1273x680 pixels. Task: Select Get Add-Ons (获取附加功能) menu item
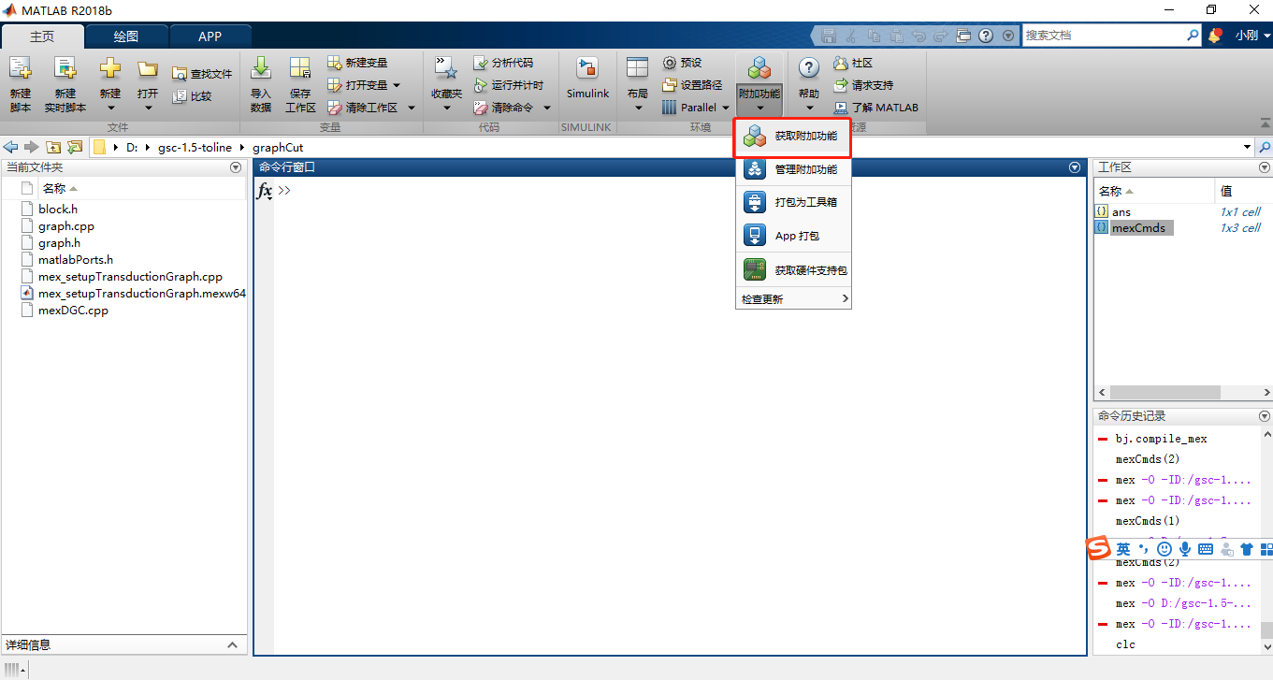793,137
